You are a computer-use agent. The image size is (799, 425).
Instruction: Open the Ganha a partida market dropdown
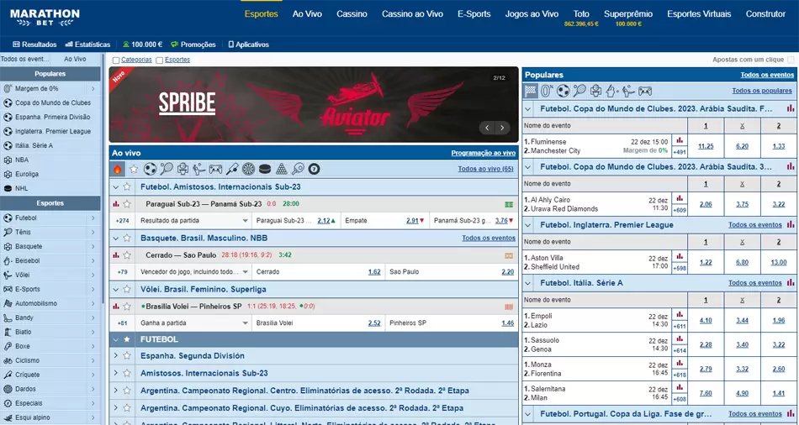[194, 323]
